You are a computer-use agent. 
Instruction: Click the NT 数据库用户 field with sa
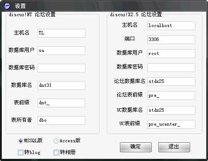(x=61, y=51)
